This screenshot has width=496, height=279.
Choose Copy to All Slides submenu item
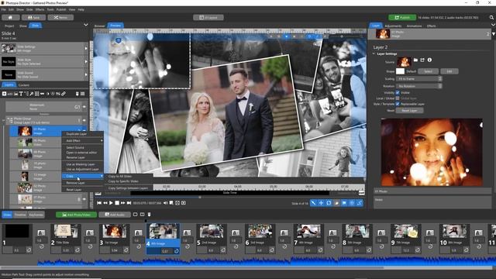(129, 176)
